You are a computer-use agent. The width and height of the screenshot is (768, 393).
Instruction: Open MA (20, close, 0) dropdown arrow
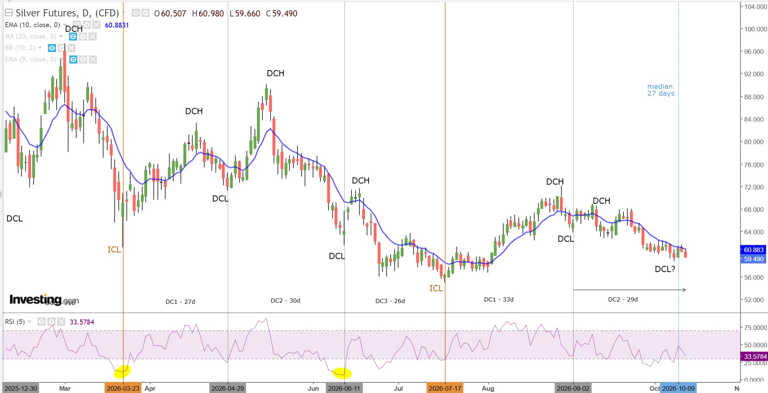(x=61, y=36)
